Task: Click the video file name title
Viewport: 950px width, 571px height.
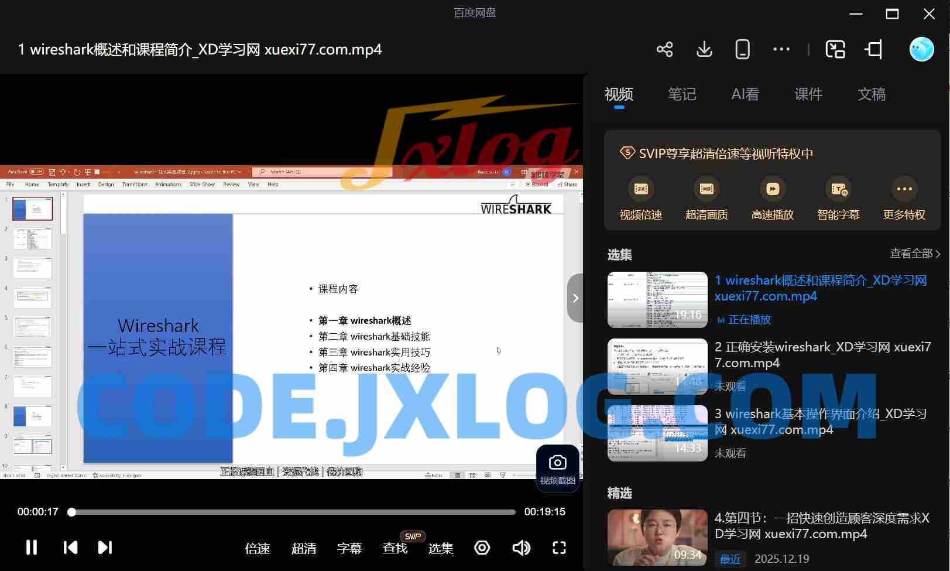Action: point(200,49)
